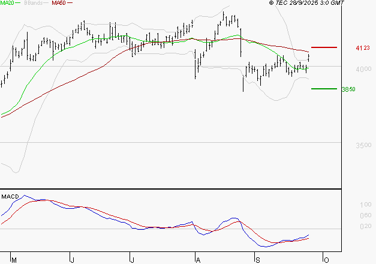Click the green support level 3850 label
The height and width of the screenshot is (264, 376).
[348, 89]
